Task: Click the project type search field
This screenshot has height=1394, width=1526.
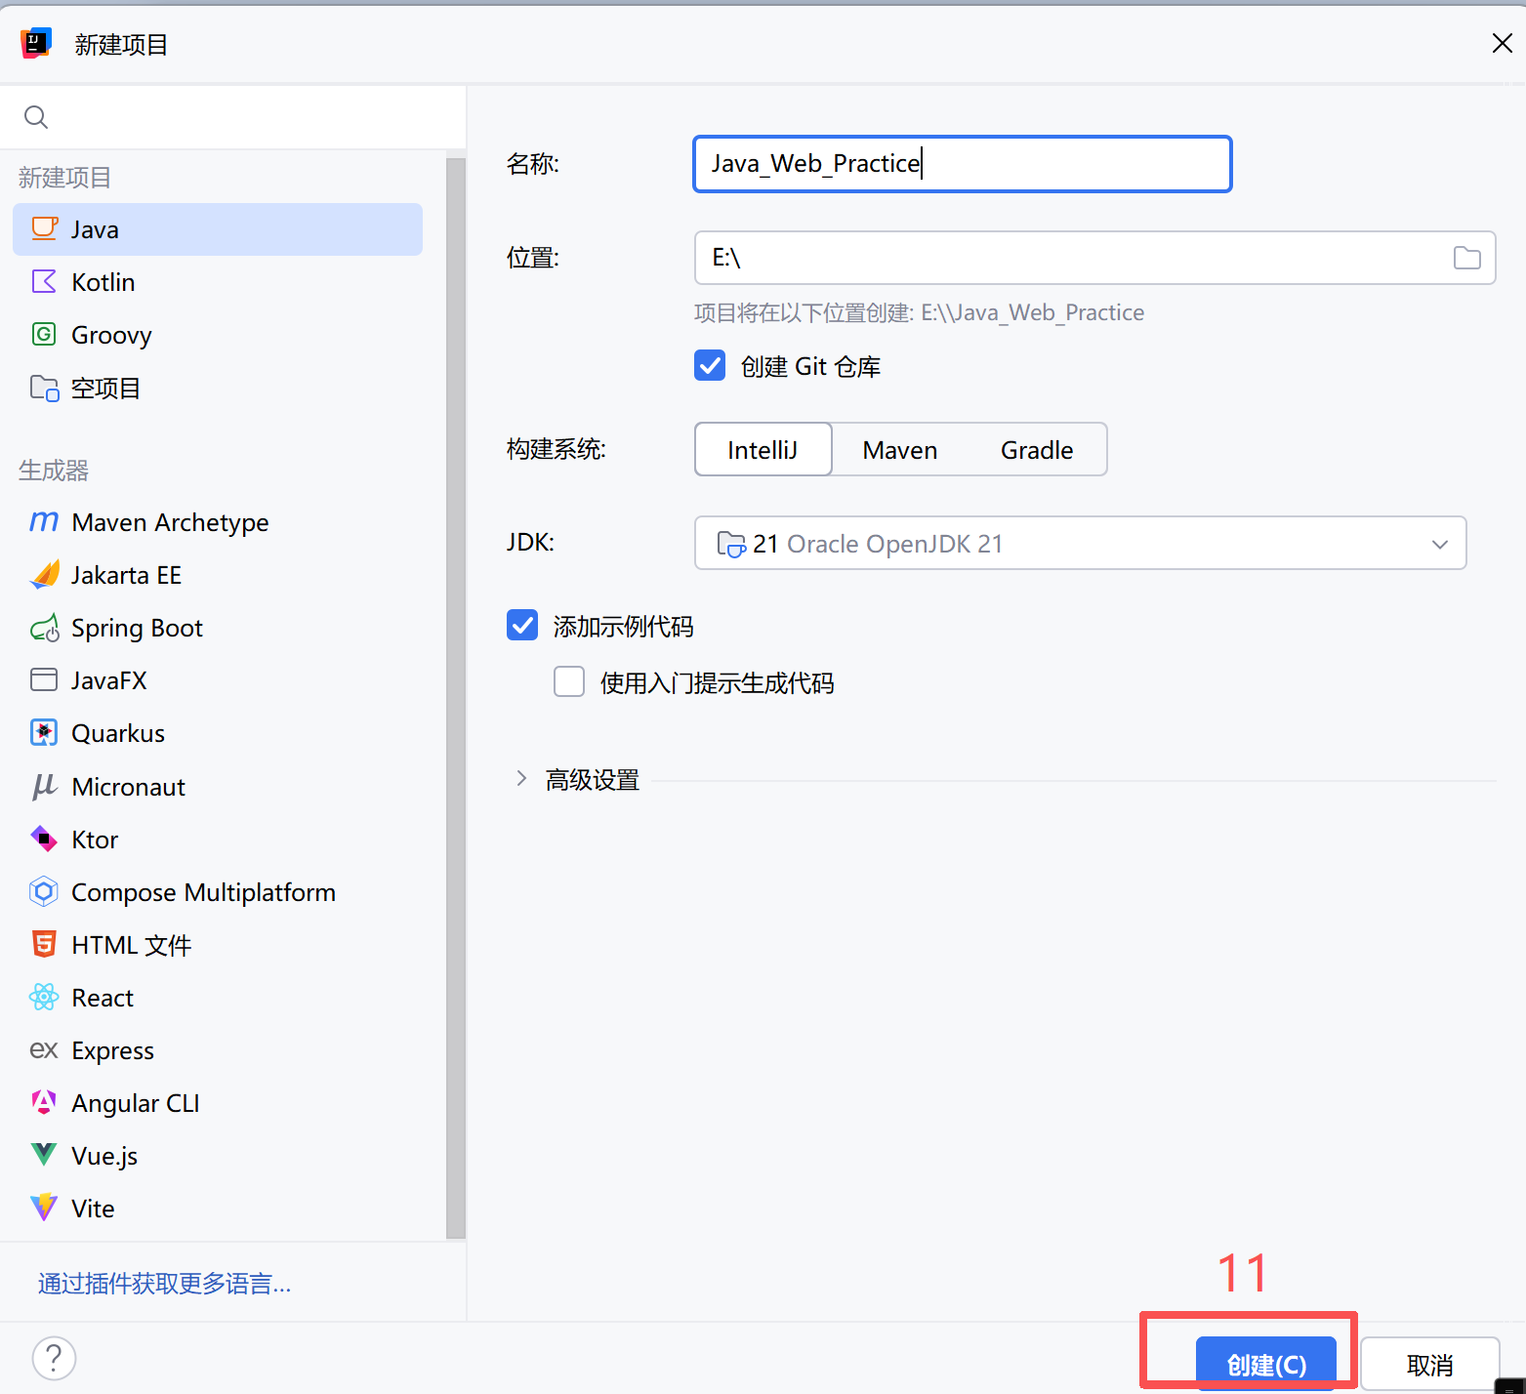Action: (233, 117)
